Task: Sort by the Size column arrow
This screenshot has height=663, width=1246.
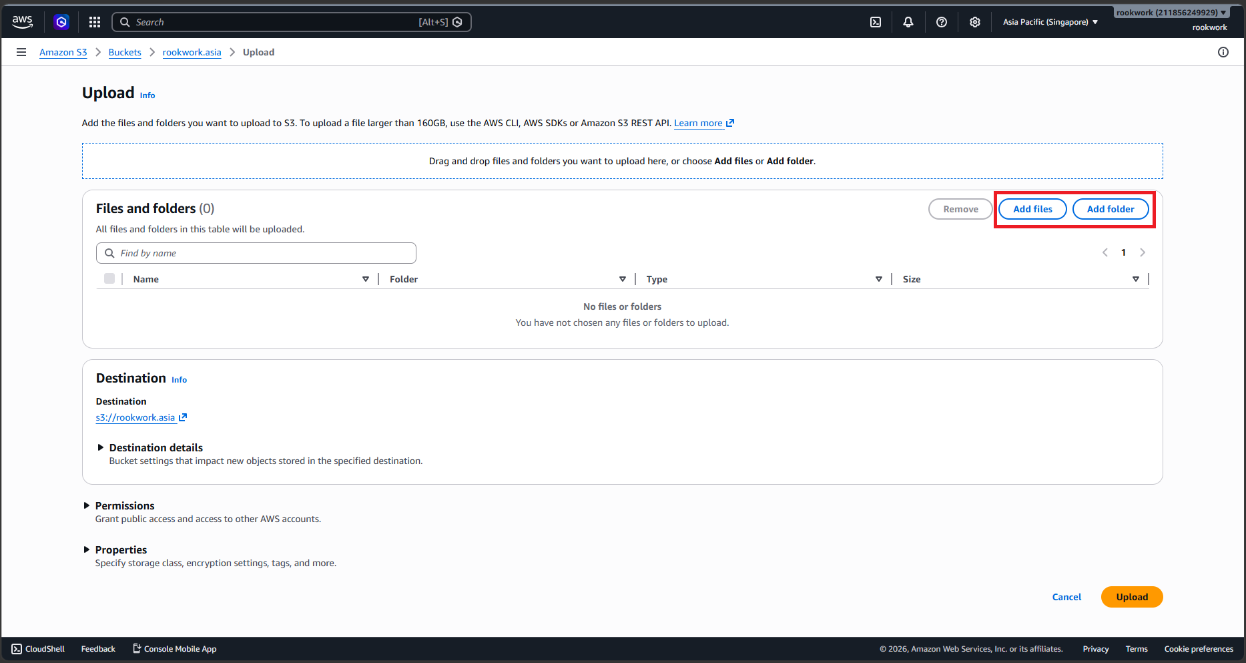Action: [x=1136, y=279]
